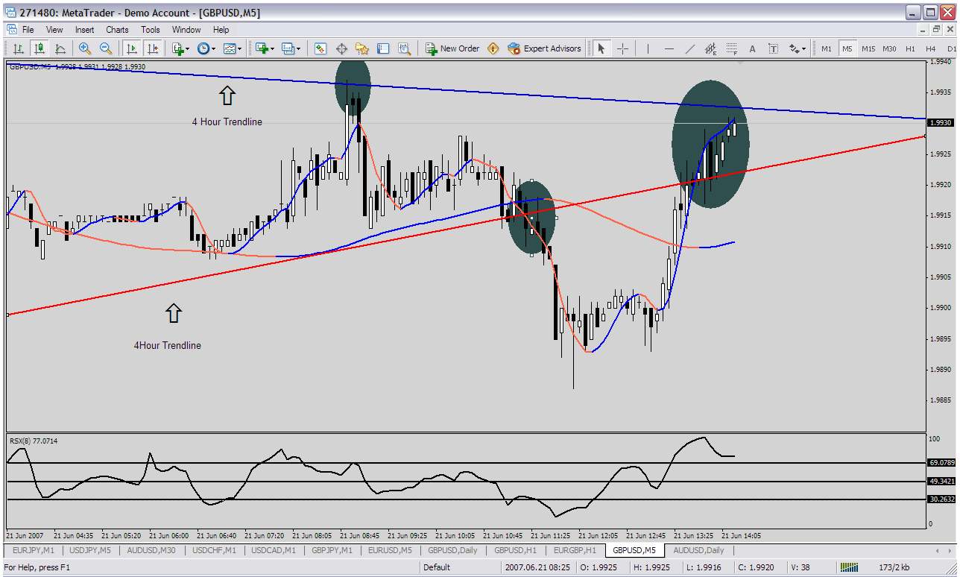
Task: Open the Navigator panel icon
Action: pos(362,48)
